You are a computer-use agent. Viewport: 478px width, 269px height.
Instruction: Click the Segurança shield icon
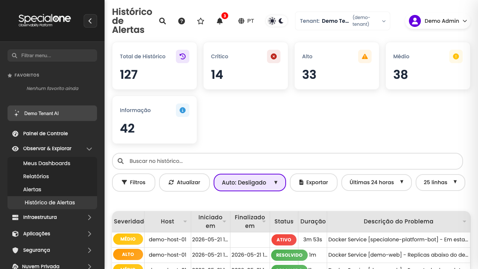click(x=15, y=250)
